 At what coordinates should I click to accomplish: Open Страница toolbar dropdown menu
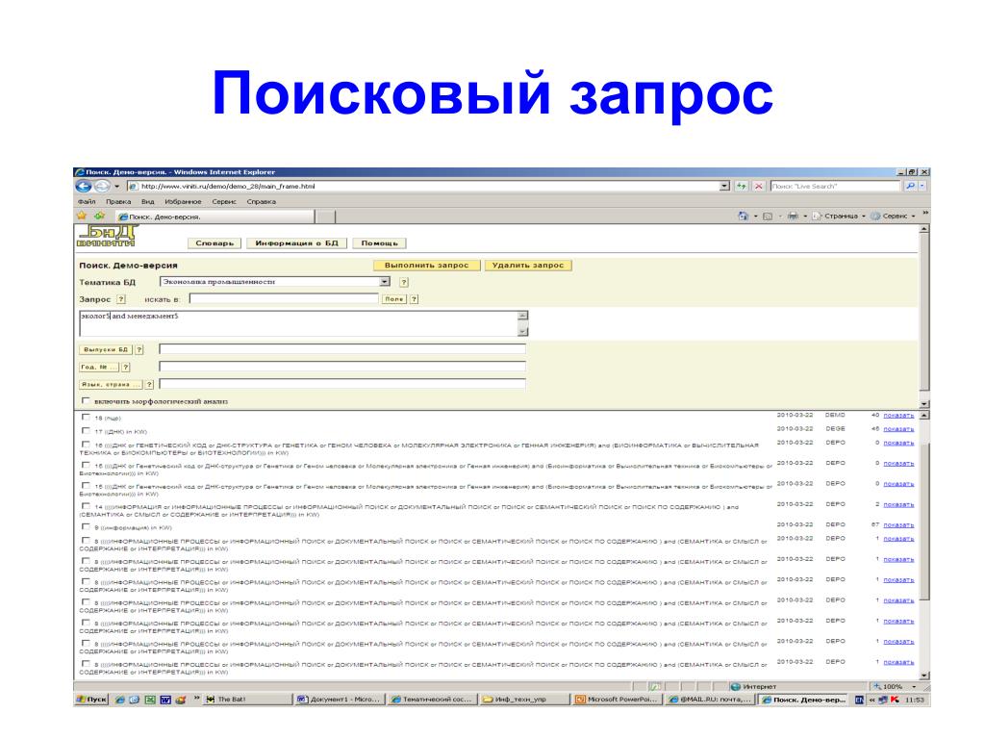(841, 217)
